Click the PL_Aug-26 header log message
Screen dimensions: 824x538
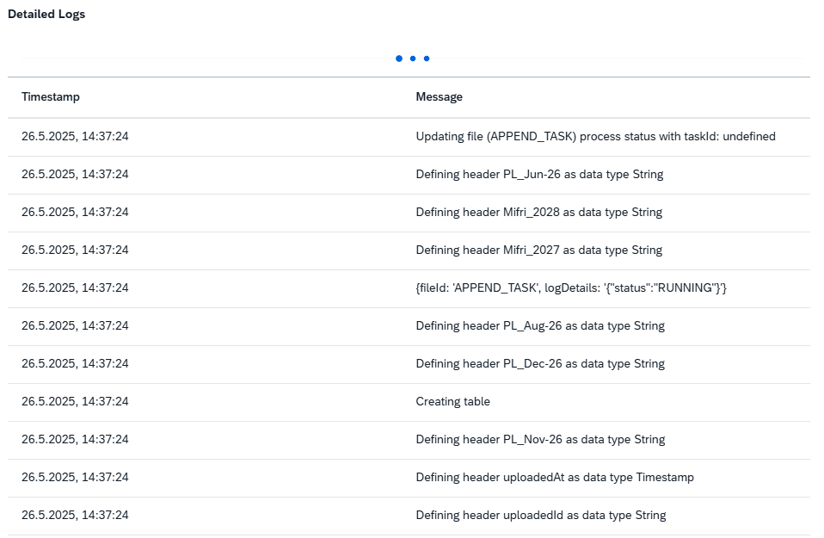[539, 326]
